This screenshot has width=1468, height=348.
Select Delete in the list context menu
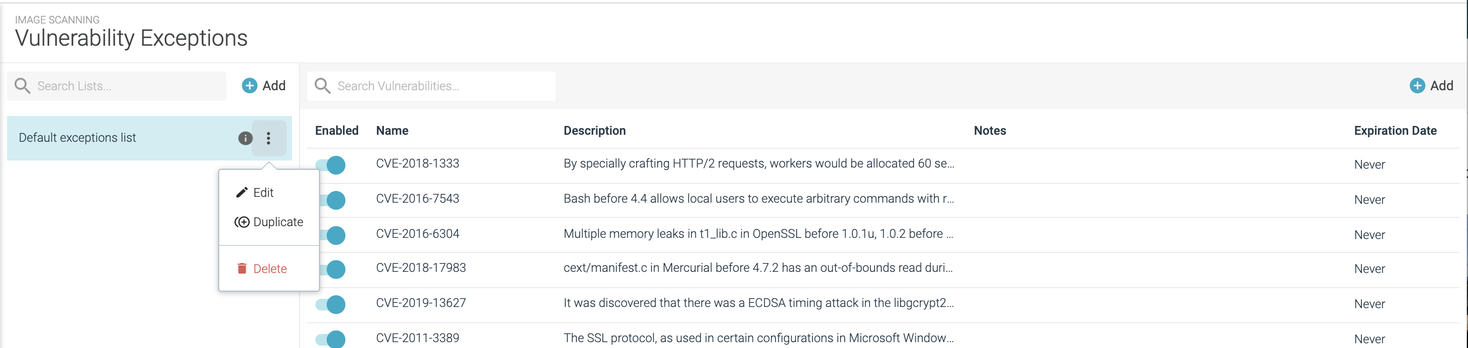tap(269, 269)
